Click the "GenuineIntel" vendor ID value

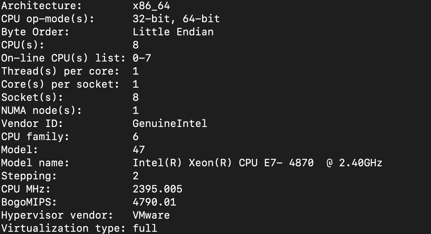[x=170, y=124]
